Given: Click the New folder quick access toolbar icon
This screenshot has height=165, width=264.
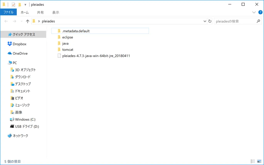Looking at the screenshot, I should (x=20, y=5).
